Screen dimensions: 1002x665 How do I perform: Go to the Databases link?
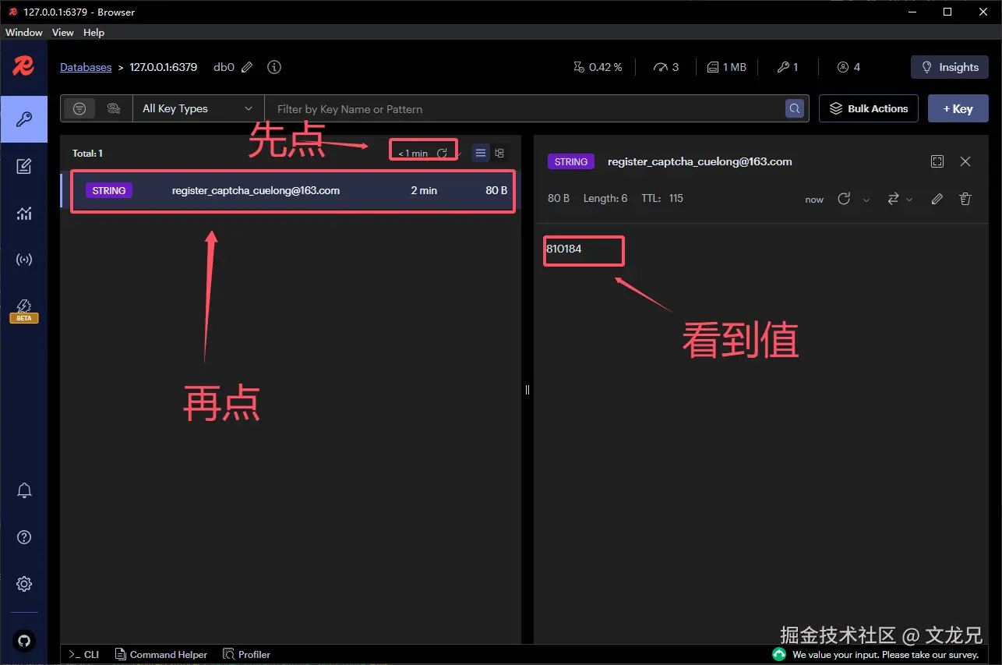point(86,67)
